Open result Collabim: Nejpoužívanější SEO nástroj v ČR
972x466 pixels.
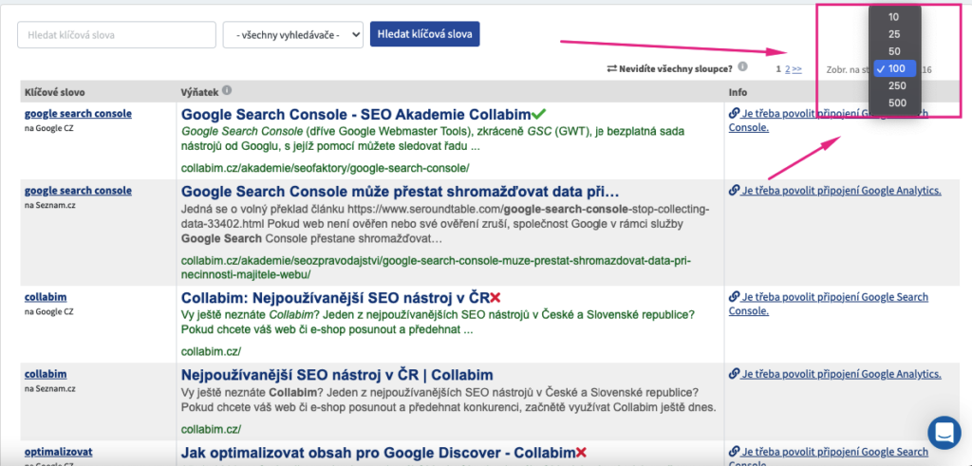(335, 298)
